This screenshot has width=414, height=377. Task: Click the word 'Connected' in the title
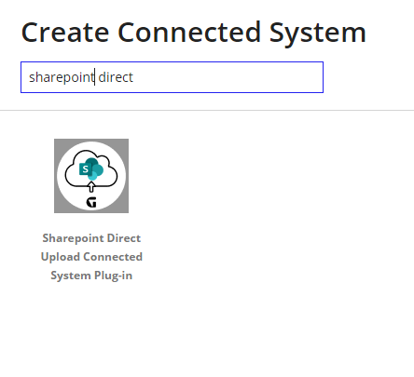point(189,33)
